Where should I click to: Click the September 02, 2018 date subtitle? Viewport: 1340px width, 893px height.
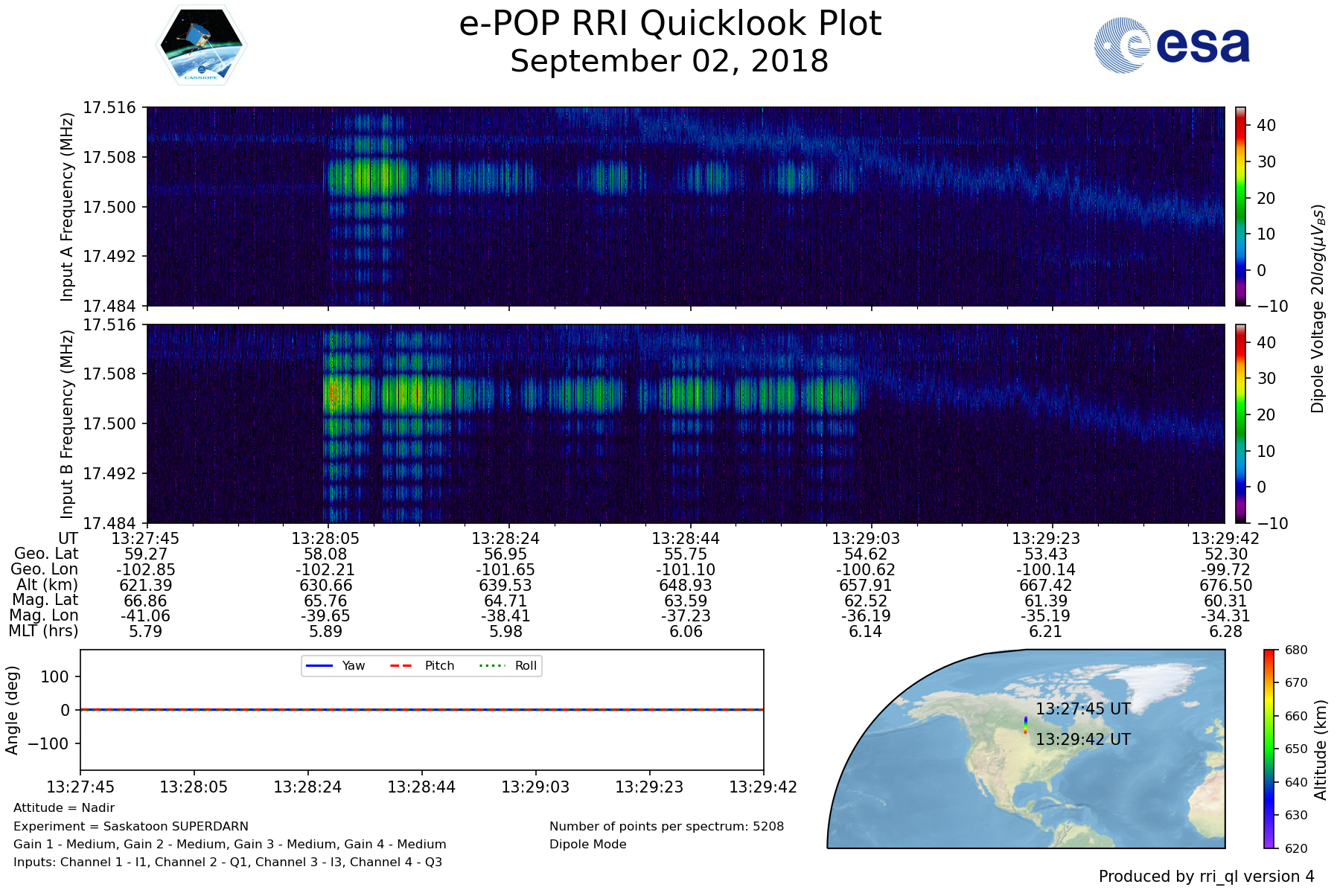[x=669, y=62]
